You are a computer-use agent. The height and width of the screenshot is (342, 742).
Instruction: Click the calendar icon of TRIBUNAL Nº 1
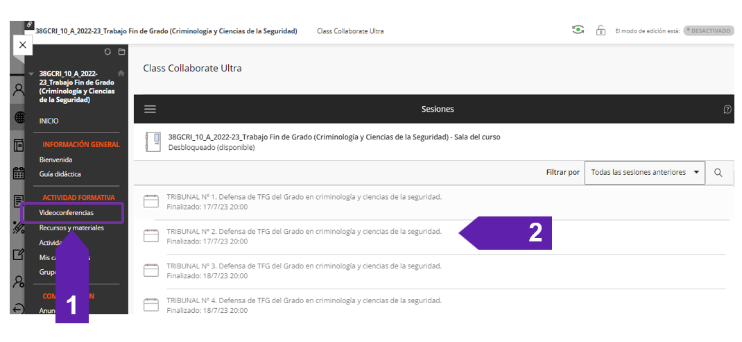click(151, 201)
